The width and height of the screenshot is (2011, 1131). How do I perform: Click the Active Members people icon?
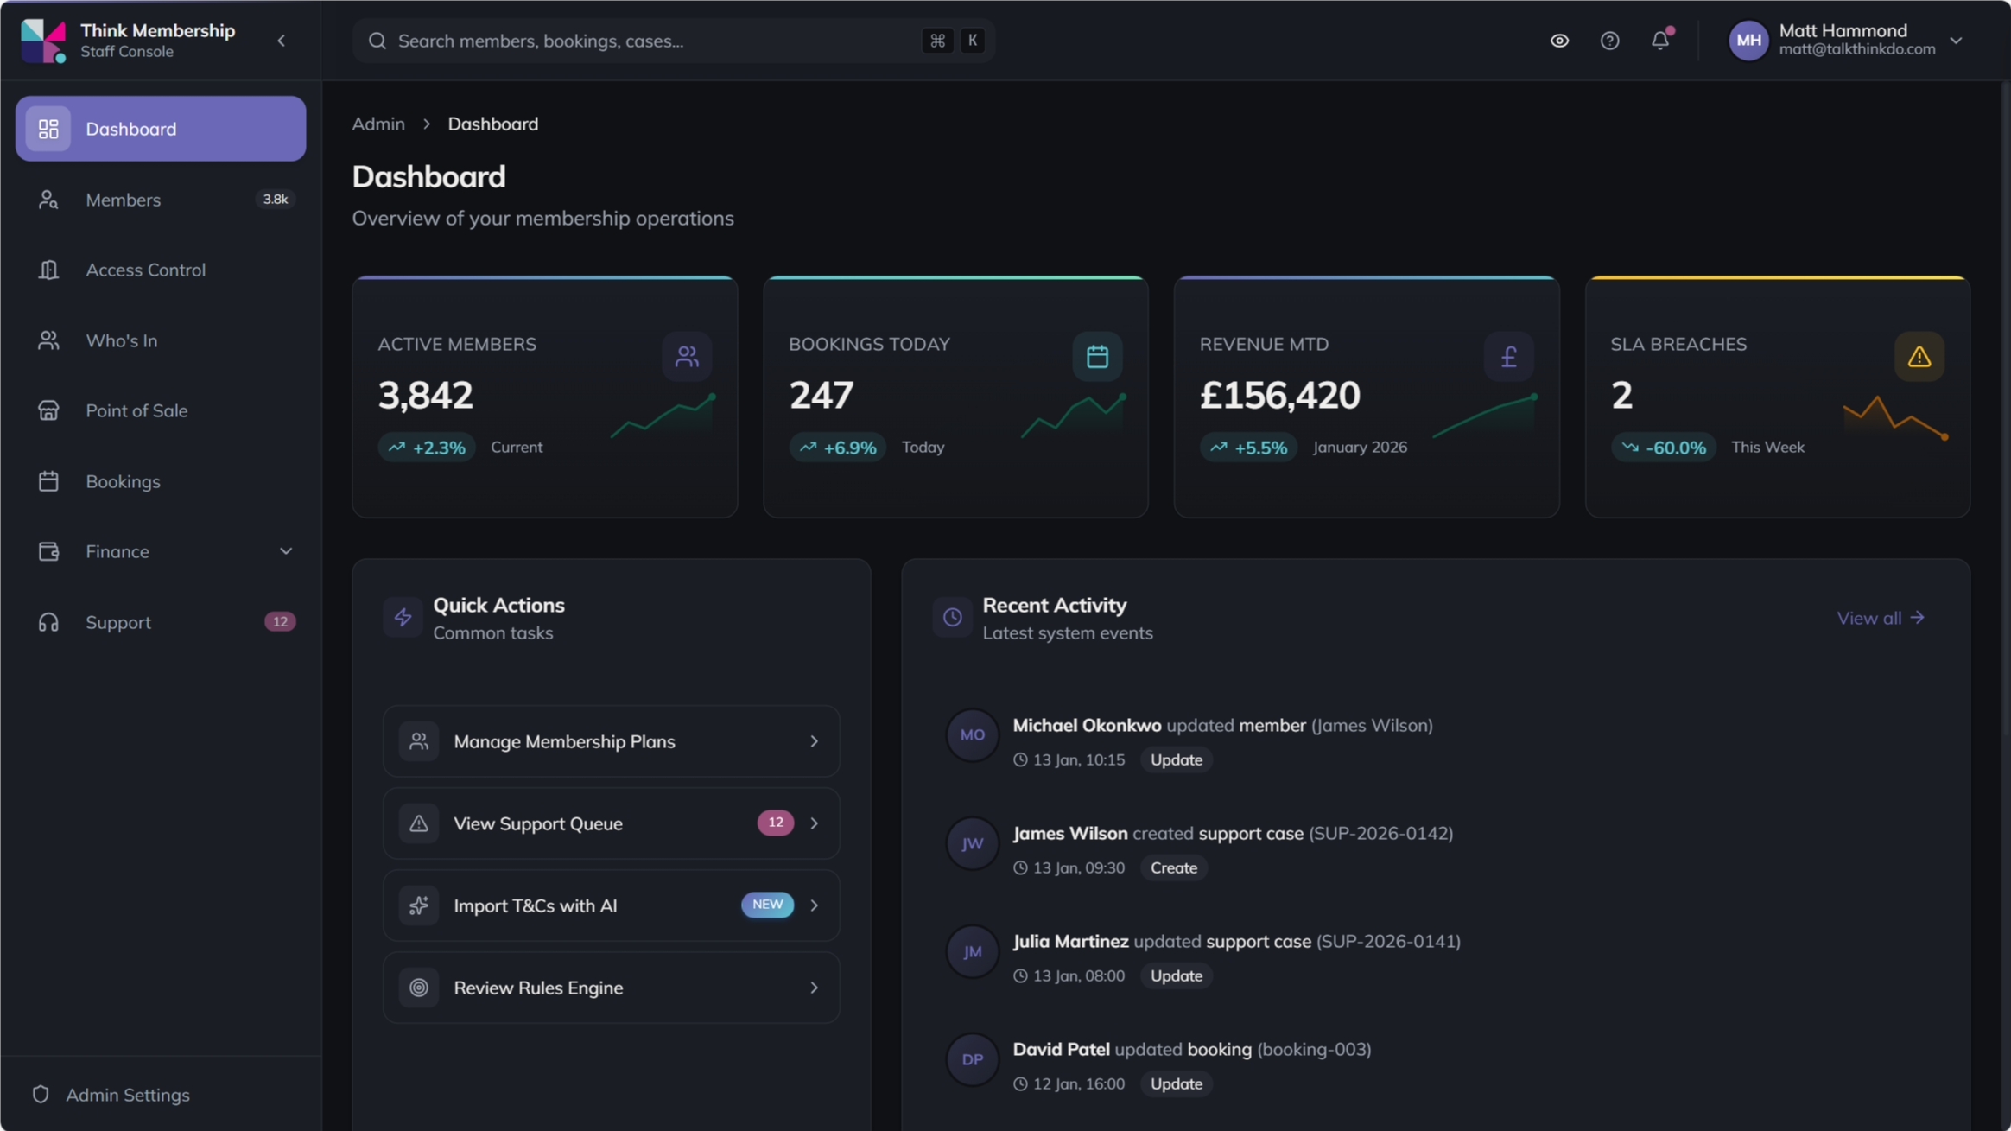coord(687,356)
